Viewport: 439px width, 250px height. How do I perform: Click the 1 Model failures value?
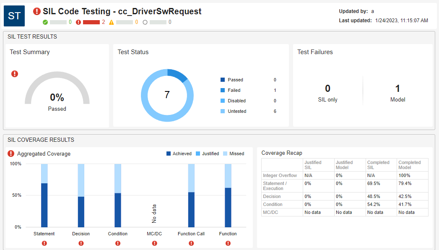click(397, 89)
